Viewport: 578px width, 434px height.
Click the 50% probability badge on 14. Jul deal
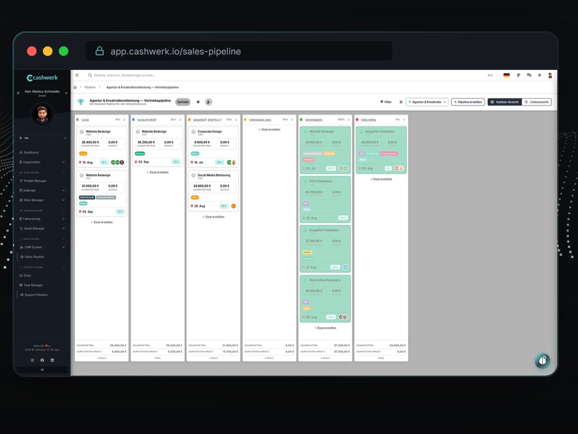coord(220,163)
